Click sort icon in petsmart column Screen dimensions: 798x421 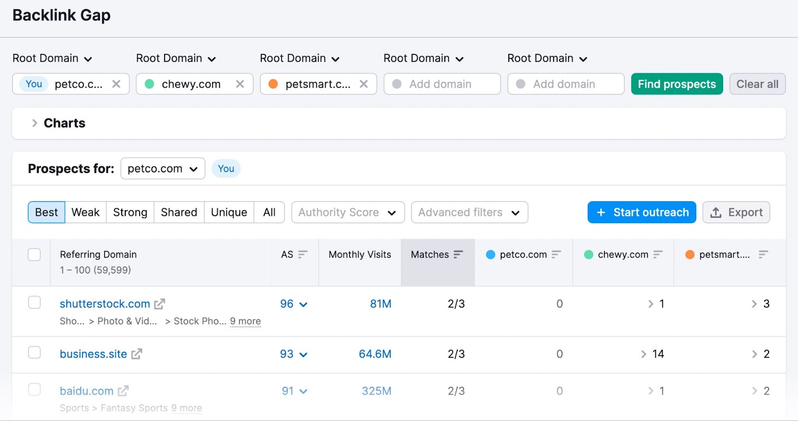763,255
